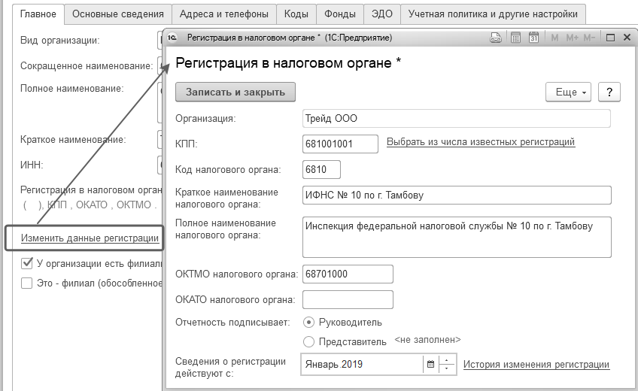The width and height of the screenshot is (638, 391).
Task: Click the ОКТМО налогового органа field
Action: (x=348, y=274)
